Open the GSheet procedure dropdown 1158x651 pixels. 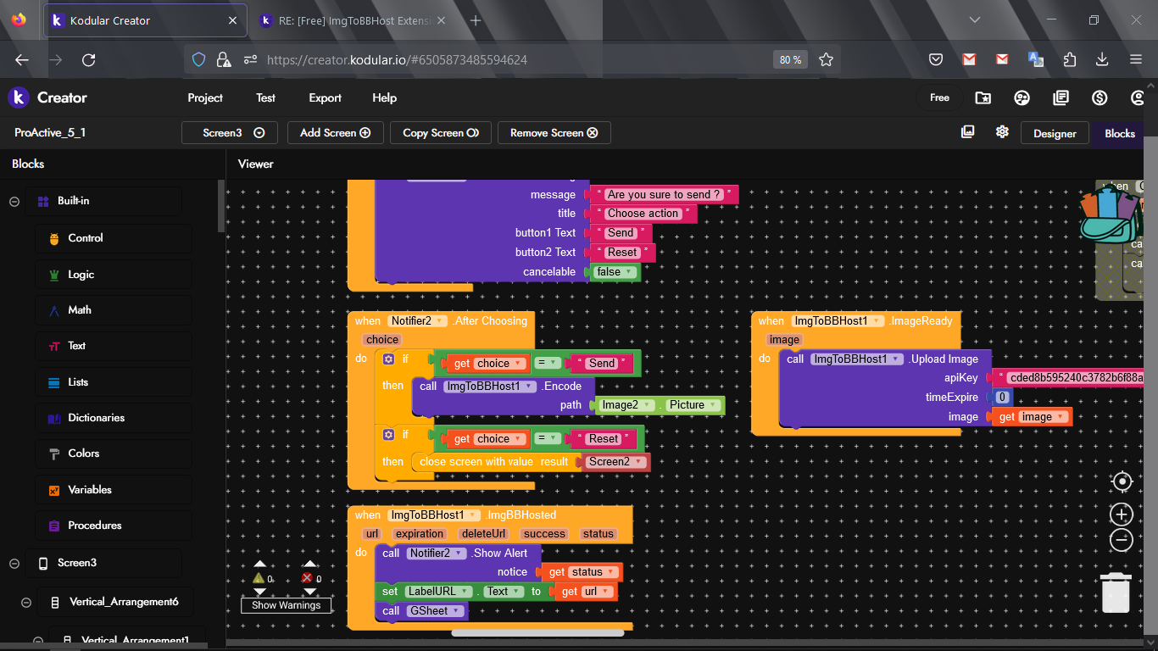pos(436,610)
